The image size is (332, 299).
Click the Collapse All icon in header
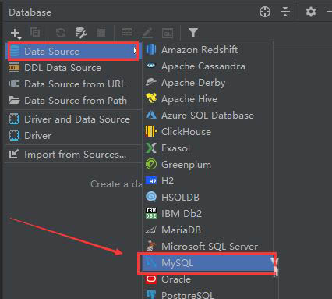[285, 12]
